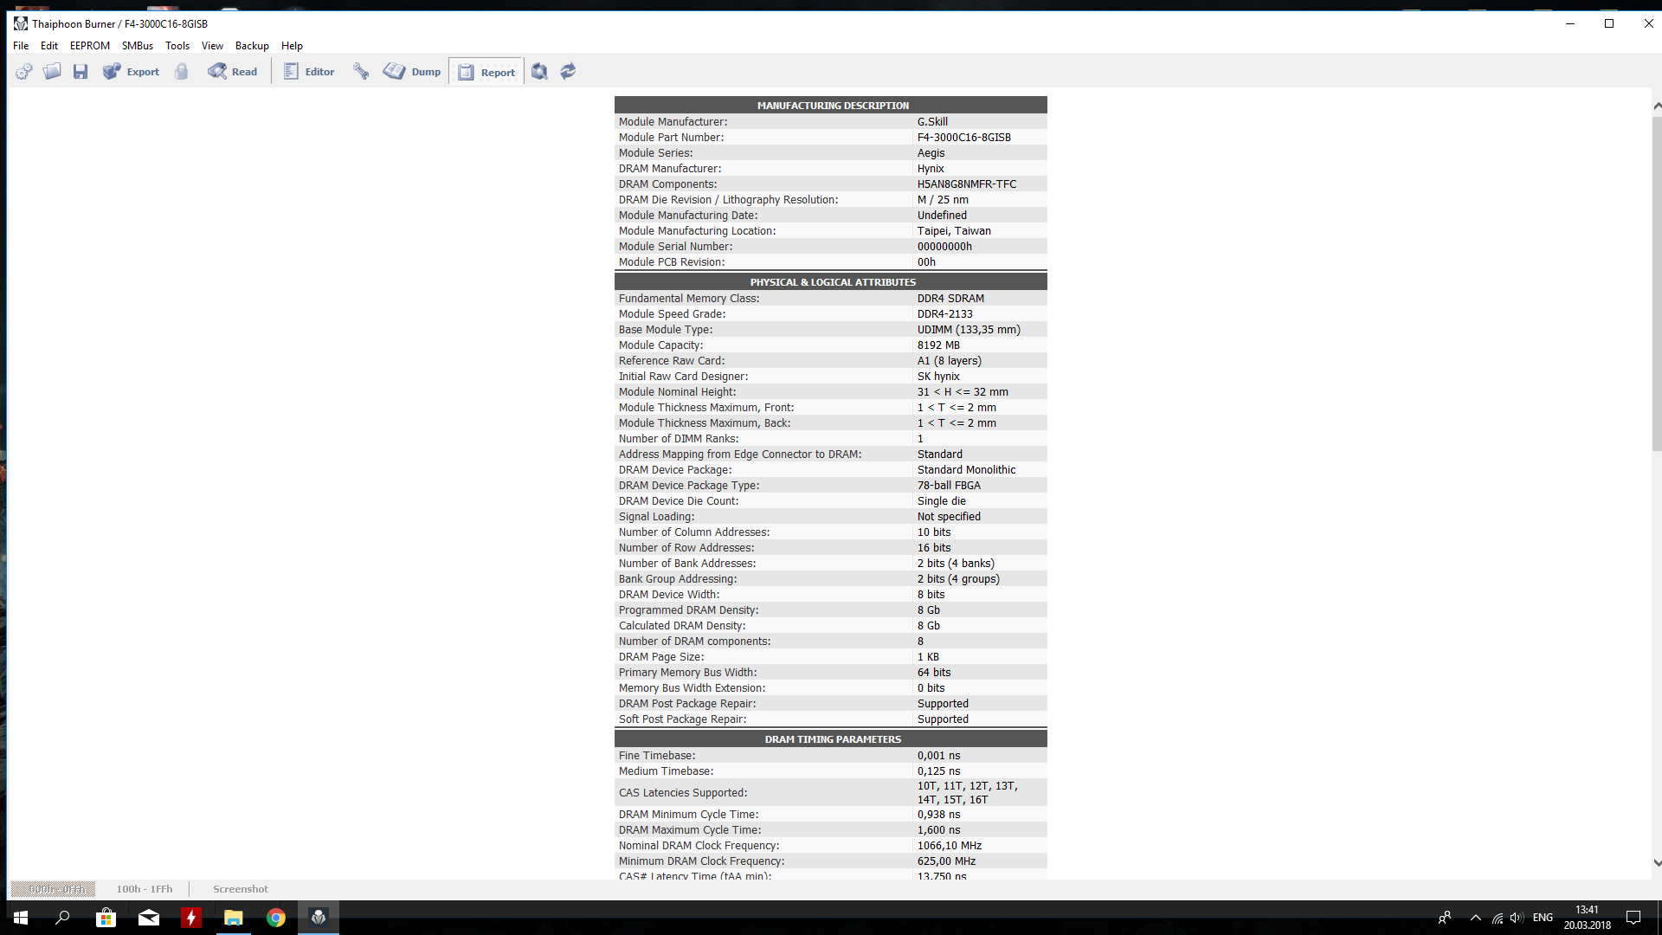Click the floppy disk save icon

(x=81, y=72)
